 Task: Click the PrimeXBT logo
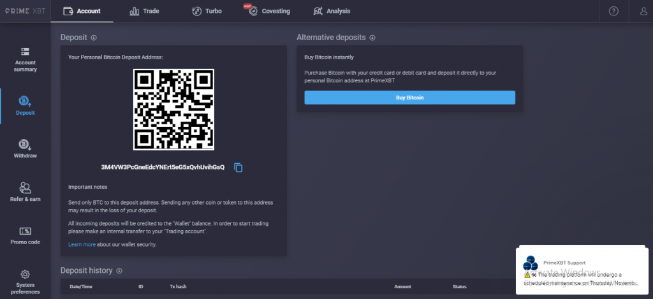click(25, 11)
